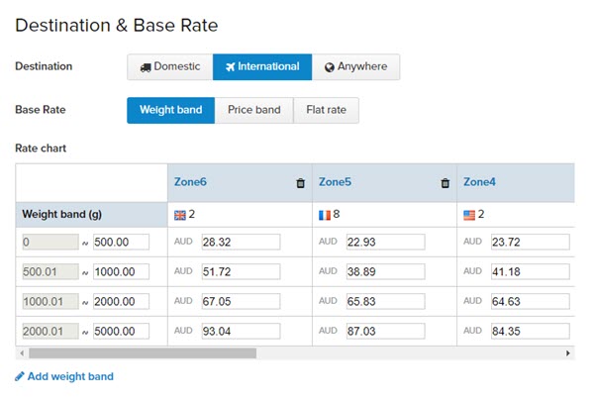Edit Zone5 rate field showing 87.03
This screenshot has width=594, height=401.
pyautogui.click(x=386, y=332)
